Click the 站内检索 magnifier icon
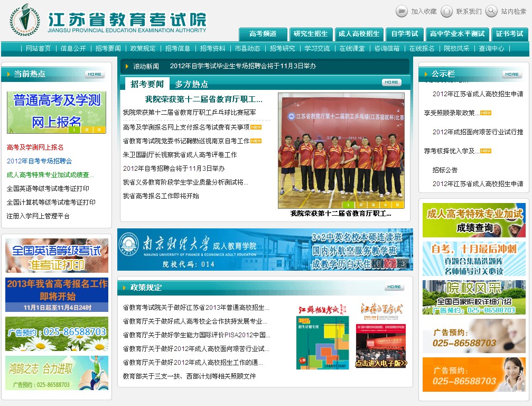The width and height of the screenshot is (532, 406). (491, 11)
